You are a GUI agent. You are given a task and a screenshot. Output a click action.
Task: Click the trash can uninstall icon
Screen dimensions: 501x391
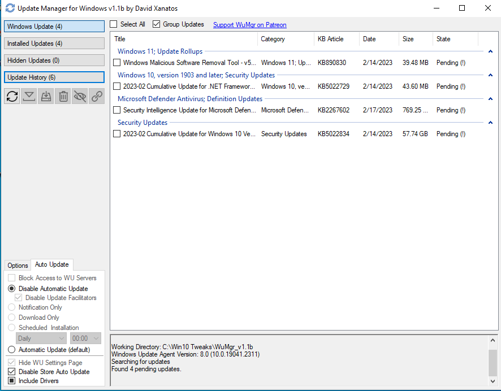(x=63, y=96)
